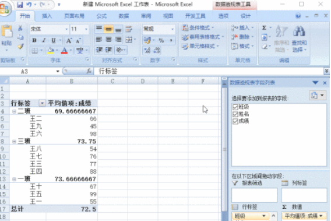This screenshot has height=221, width=331.
Task: Switch to 页面布局 ribbon tab
Action: (74, 16)
